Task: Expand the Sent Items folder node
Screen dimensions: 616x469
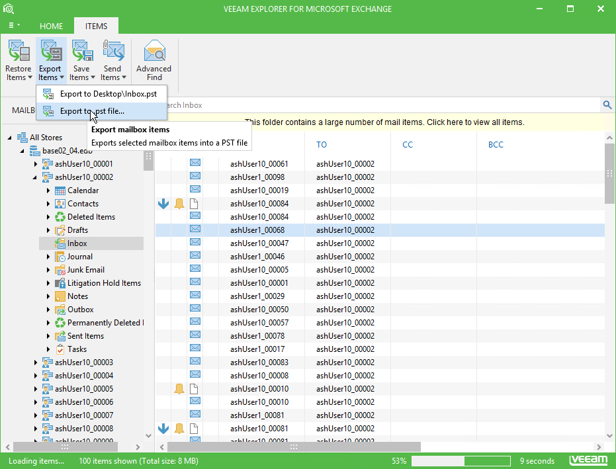Action: pyautogui.click(x=48, y=336)
